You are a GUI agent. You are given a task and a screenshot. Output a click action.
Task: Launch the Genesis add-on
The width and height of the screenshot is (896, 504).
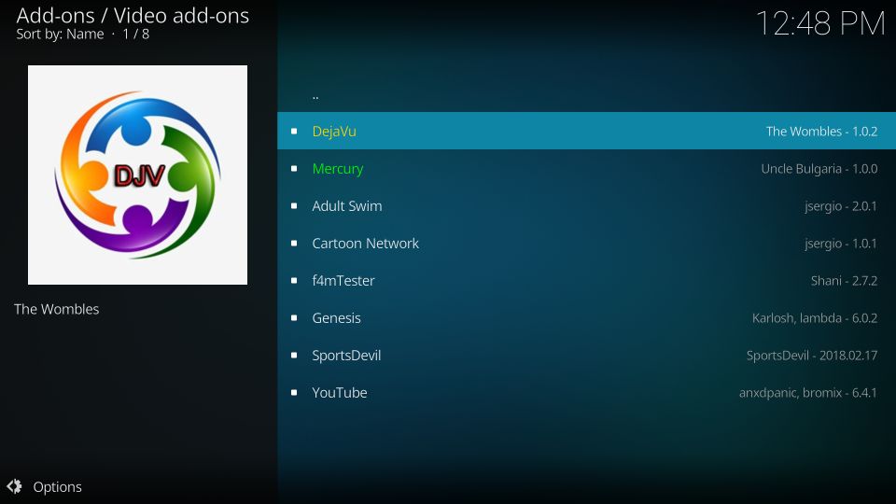pyautogui.click(x=586, y=317)
